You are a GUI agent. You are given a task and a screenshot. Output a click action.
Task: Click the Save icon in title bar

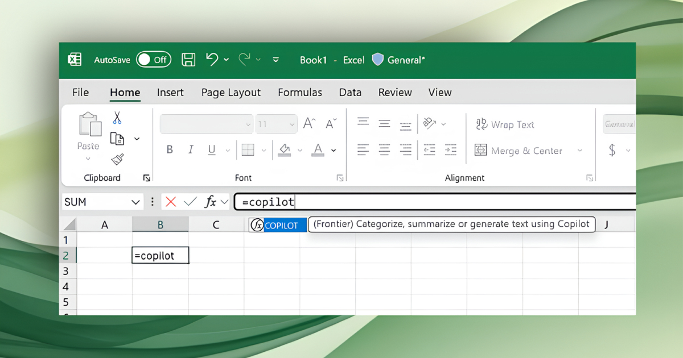188,60
